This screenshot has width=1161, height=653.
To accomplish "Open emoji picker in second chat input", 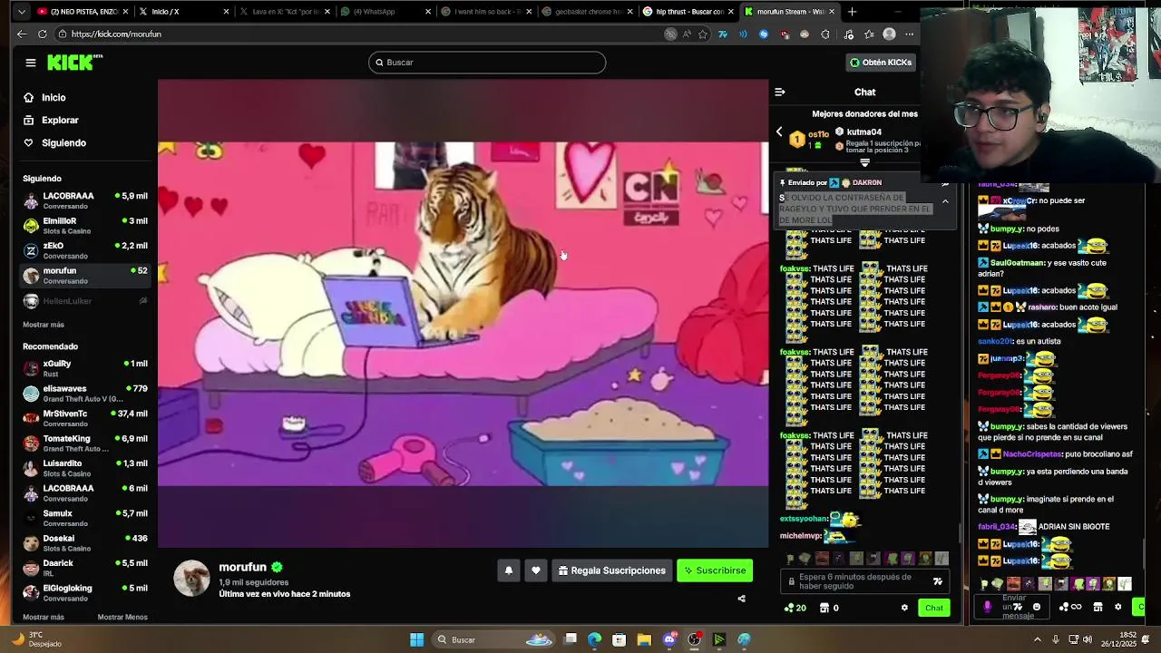I will tap(1037, 607).
